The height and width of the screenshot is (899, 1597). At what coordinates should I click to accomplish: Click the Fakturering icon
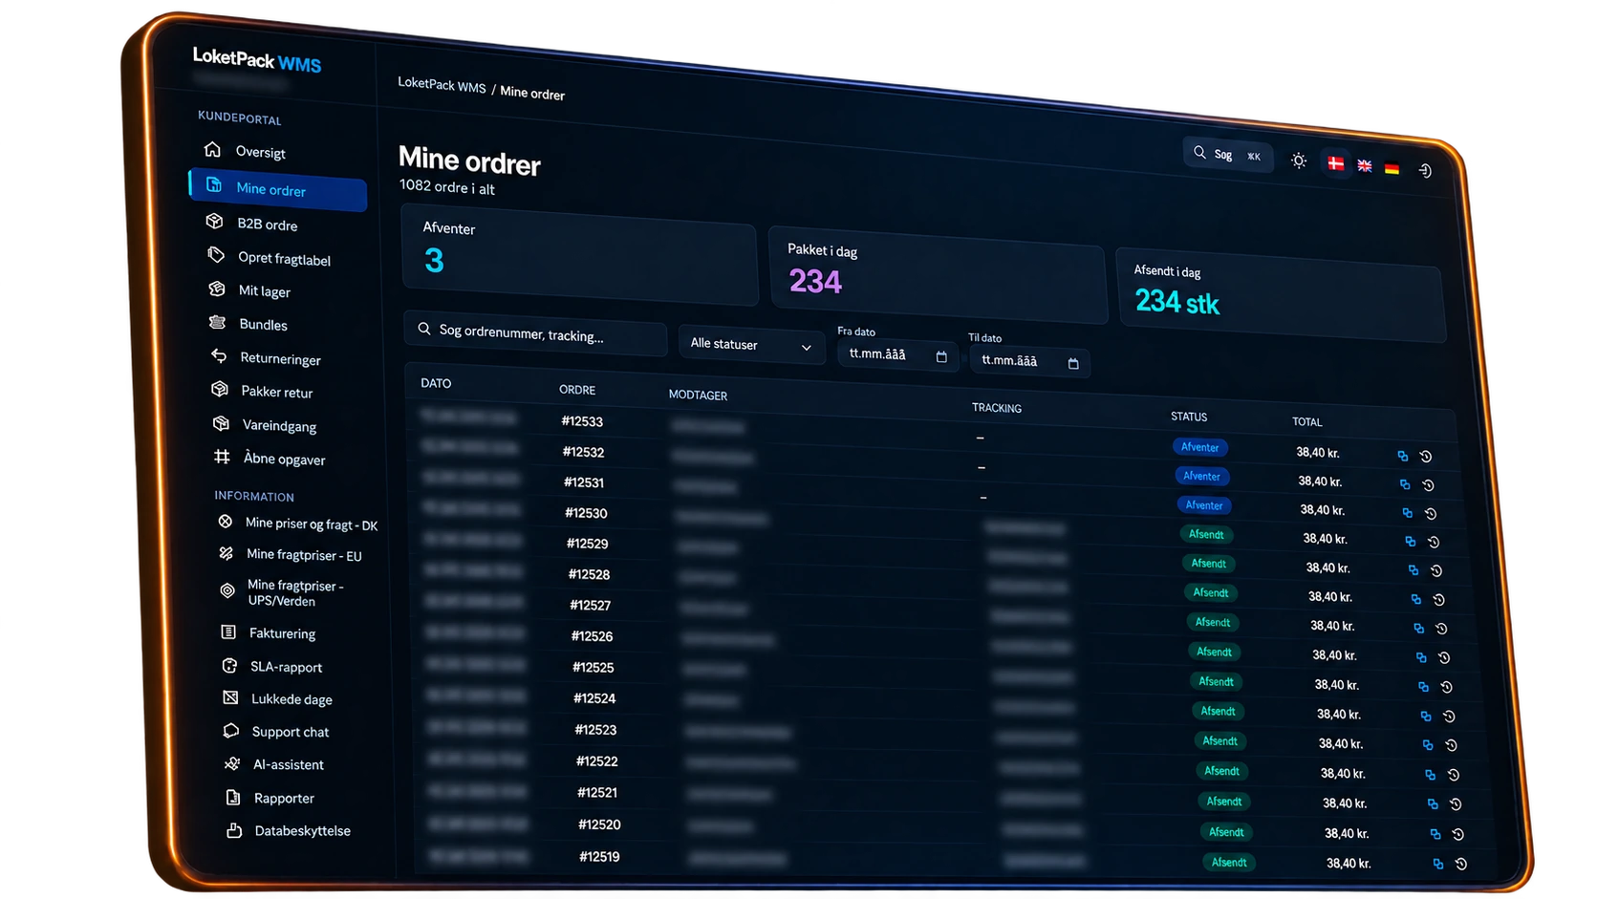coord(228,631)
